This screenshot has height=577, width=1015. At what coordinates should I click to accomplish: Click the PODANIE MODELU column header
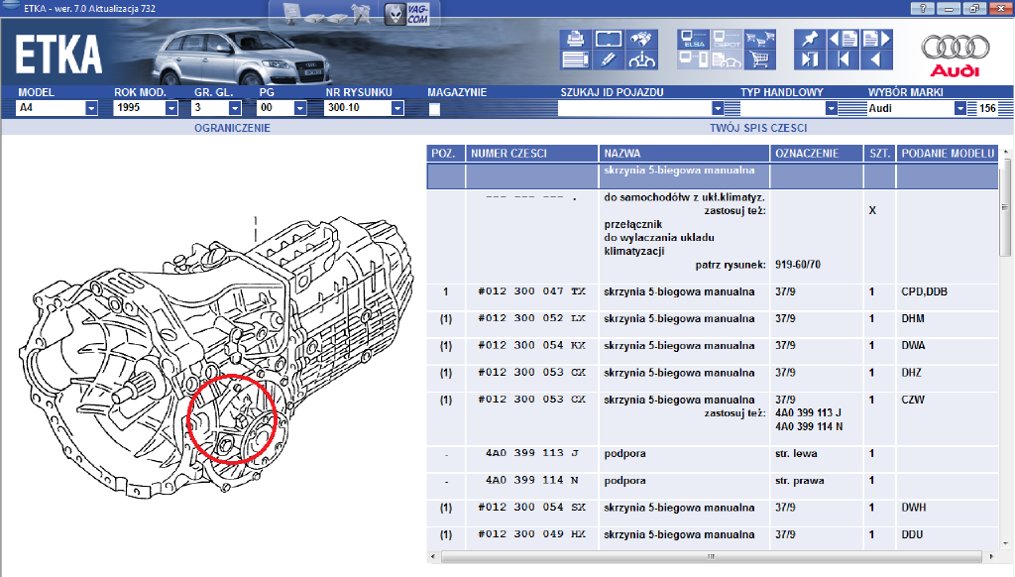pos(948,154)
